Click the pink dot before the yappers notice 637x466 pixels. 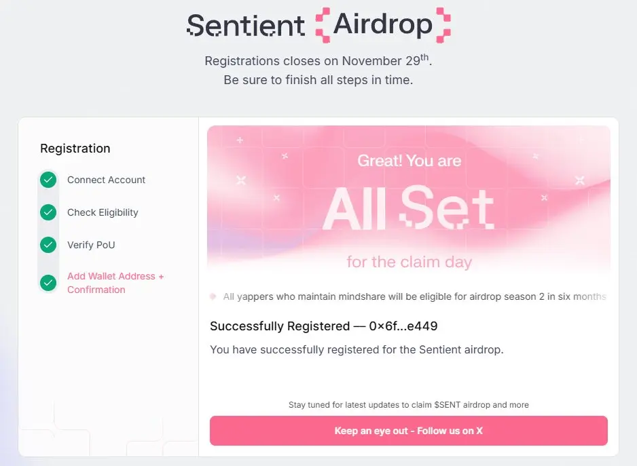(x=213, y=296)
